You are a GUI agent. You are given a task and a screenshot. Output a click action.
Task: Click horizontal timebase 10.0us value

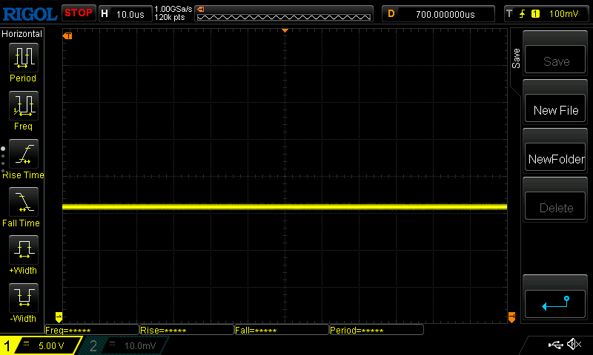[x=130, y=14]
